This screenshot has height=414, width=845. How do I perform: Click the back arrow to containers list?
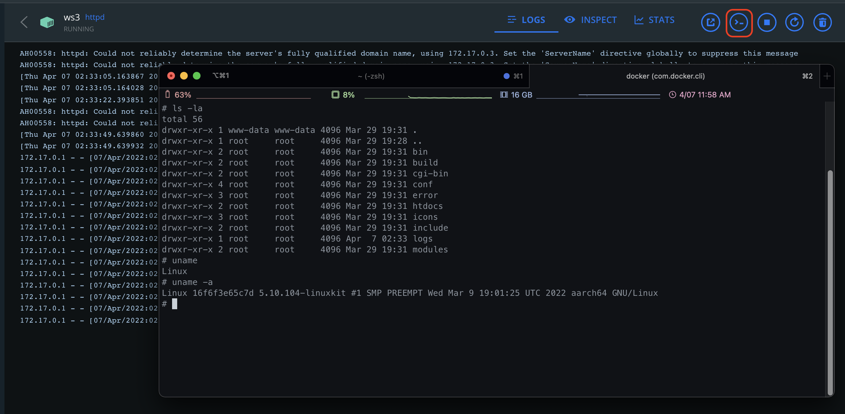coord(24,22)
